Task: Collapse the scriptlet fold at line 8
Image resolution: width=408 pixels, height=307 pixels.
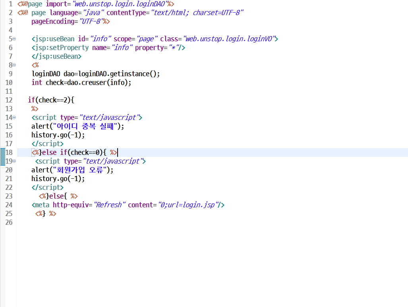Action: pos(14,65)
